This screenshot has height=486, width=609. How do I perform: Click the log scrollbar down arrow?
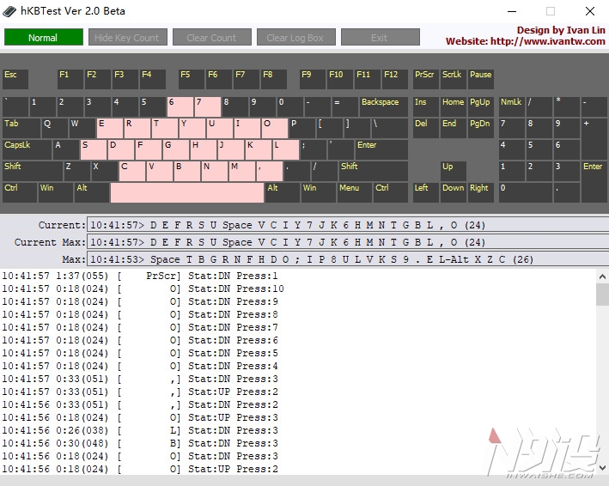(x=602, y=467)
